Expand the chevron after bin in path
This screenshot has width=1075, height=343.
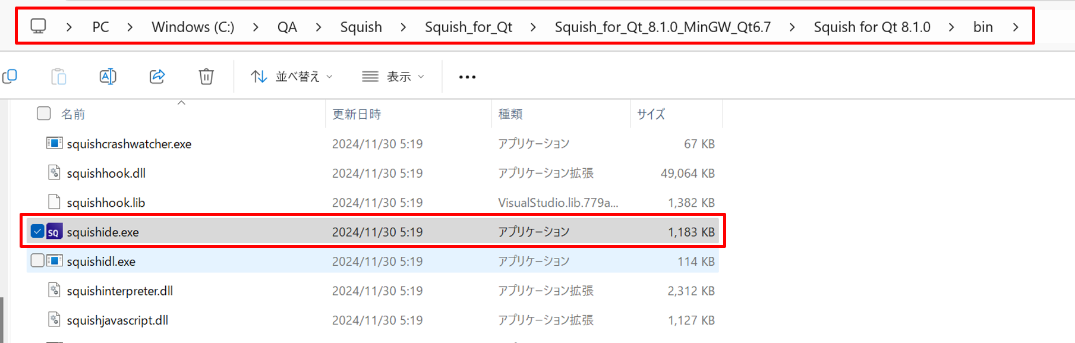pos(1016,27)
